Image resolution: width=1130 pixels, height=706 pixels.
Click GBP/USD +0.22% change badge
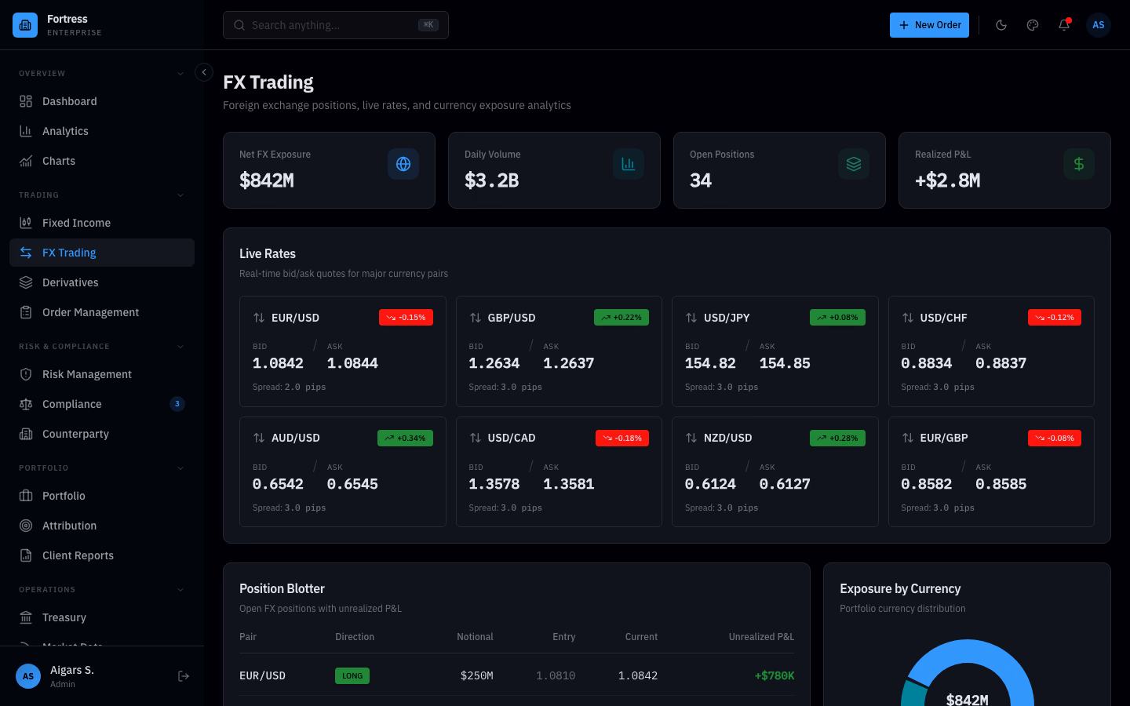[621, 318]
